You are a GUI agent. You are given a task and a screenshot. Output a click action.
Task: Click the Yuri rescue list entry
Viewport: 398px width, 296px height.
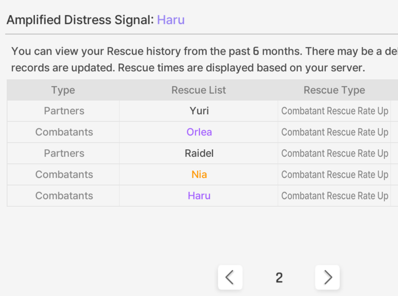(x=199, y=111)
